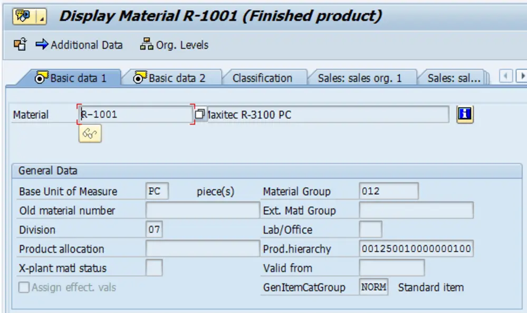Check the Assign effect. vals checkbox
The width and height of the screenshot is (527, 313).
click(23, 287)
